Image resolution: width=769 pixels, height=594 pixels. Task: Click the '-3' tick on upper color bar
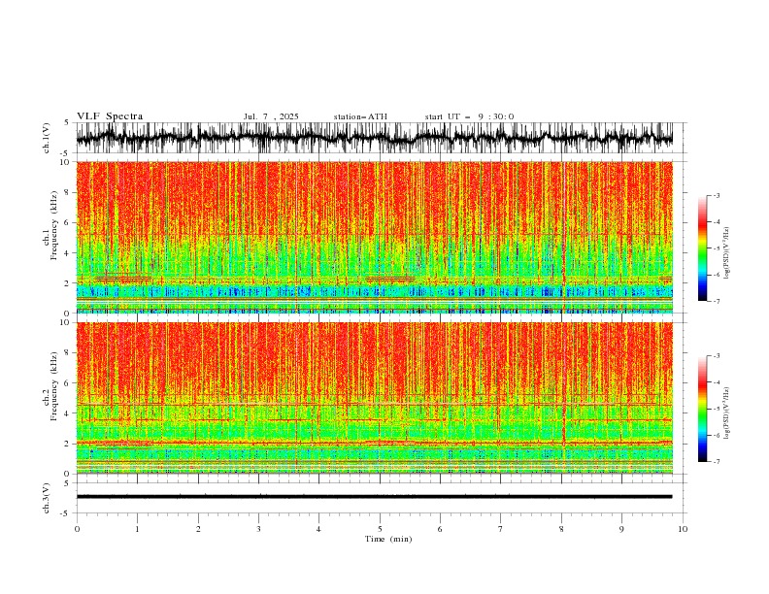point(716,195)
